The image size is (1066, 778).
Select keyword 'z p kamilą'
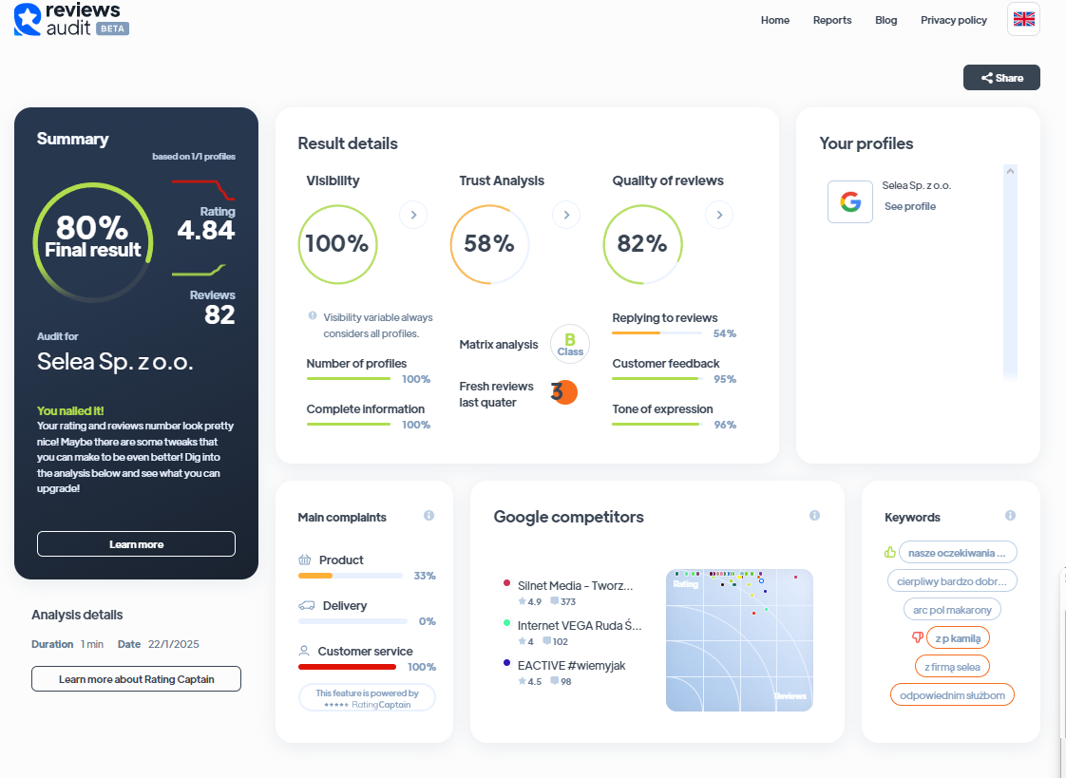pyautogui.click(x=958, y=638)
